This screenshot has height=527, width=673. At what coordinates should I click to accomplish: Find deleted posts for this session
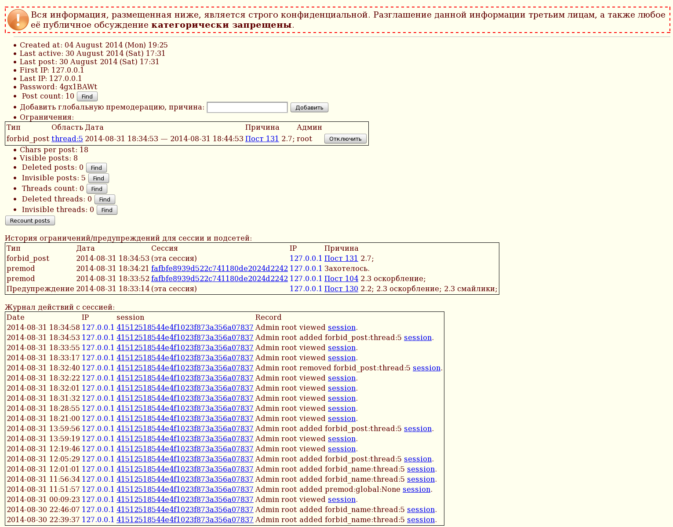96,168
